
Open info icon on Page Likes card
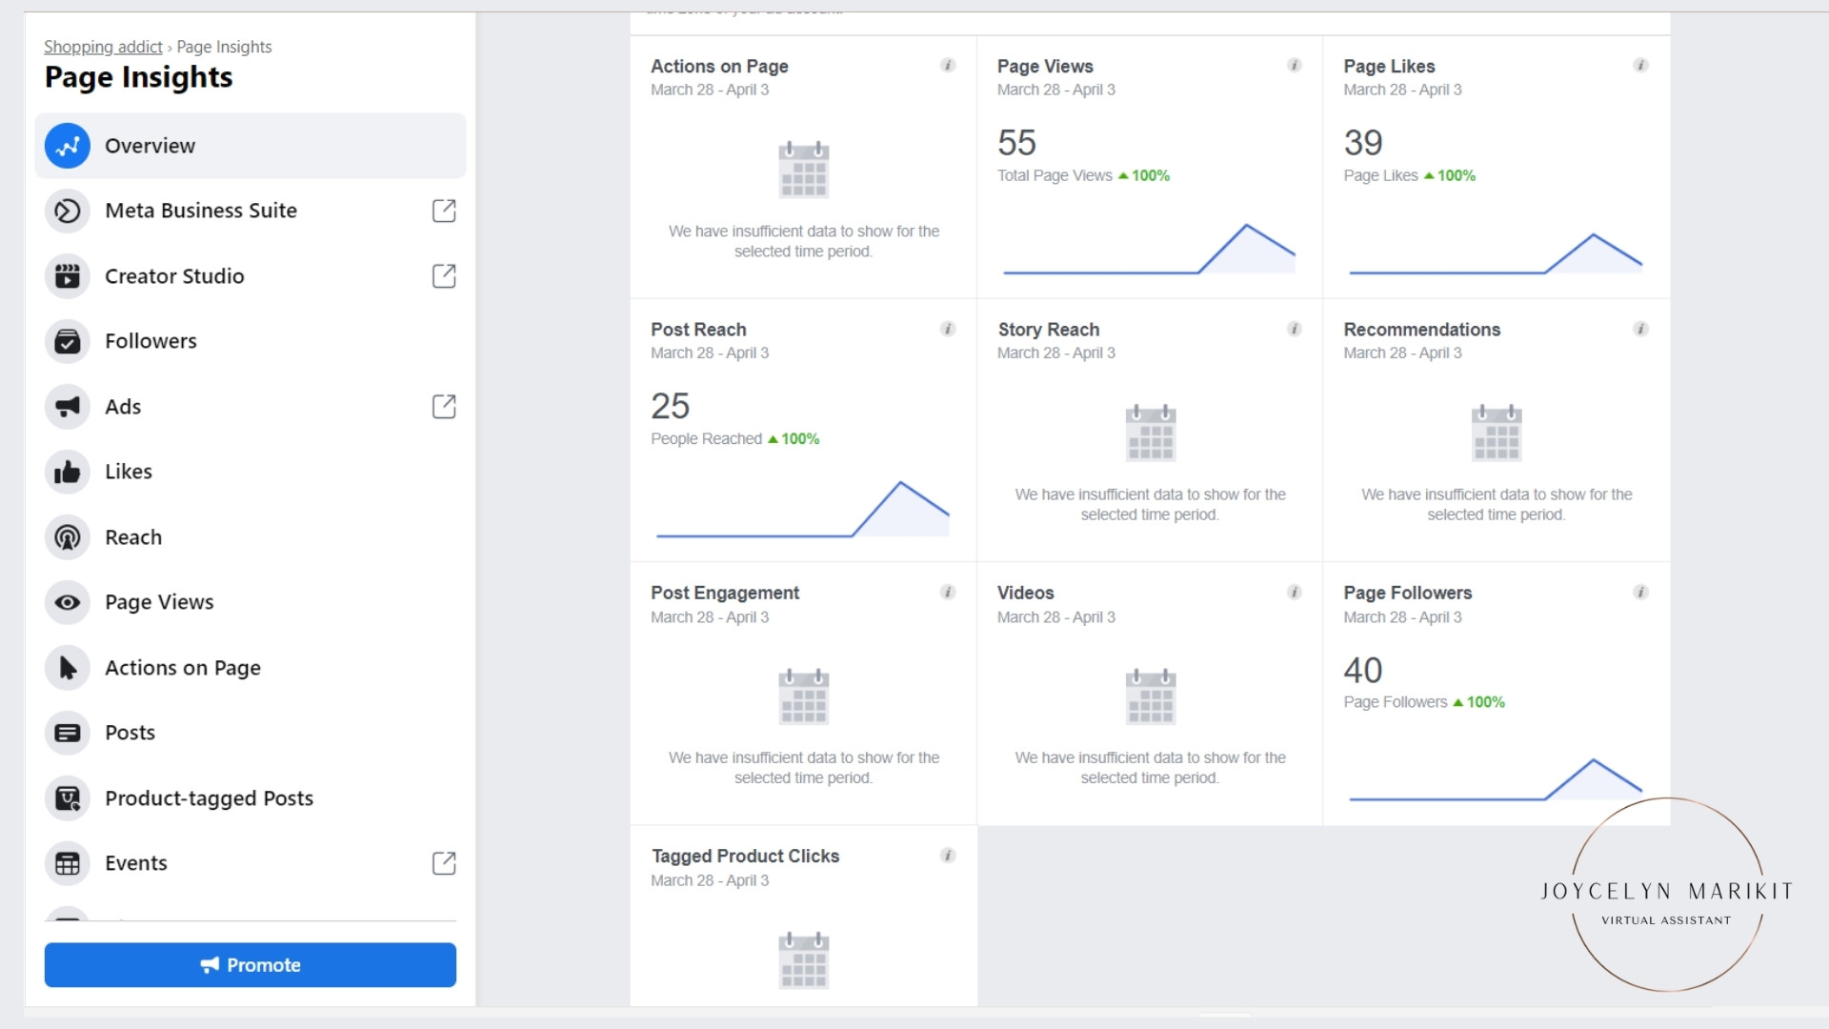pos(1640,66)
